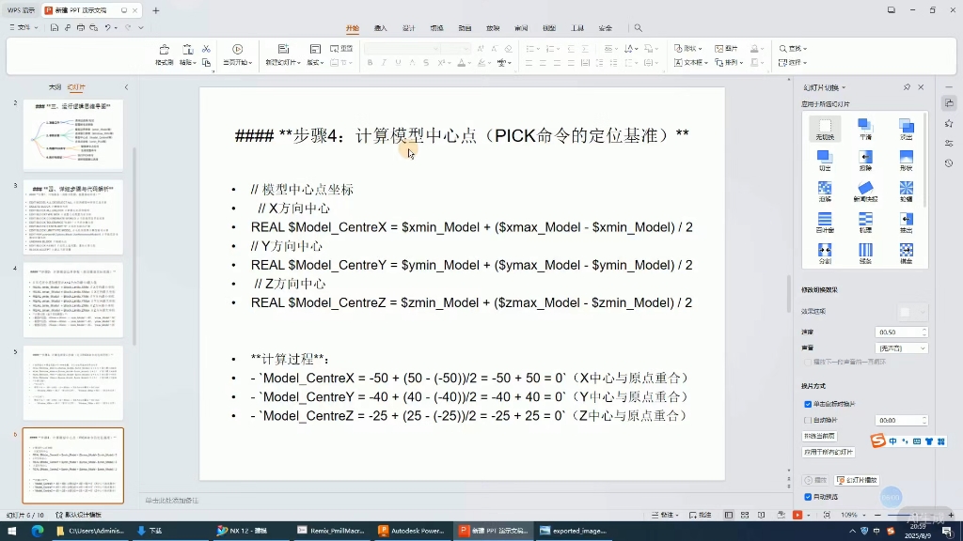This screenshot has width=963, height=541.
Task: Apply the 溶解 transition effect
Action: pyautogui.click(x=825, y=192)
